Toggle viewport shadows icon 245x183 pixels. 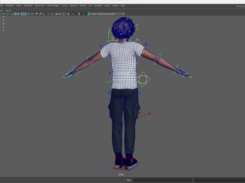[32, 14]
